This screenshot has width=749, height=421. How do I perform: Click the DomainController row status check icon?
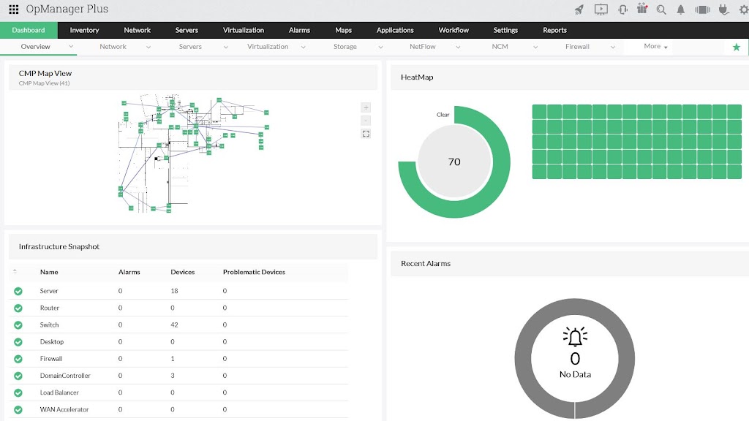pos(18,376)
